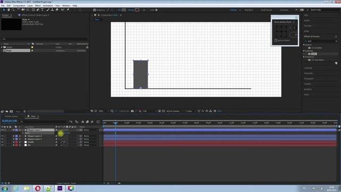The image size is (341, 192).
Task: Check the Ignore Masks checkbox
Action: tap(276, 41)
